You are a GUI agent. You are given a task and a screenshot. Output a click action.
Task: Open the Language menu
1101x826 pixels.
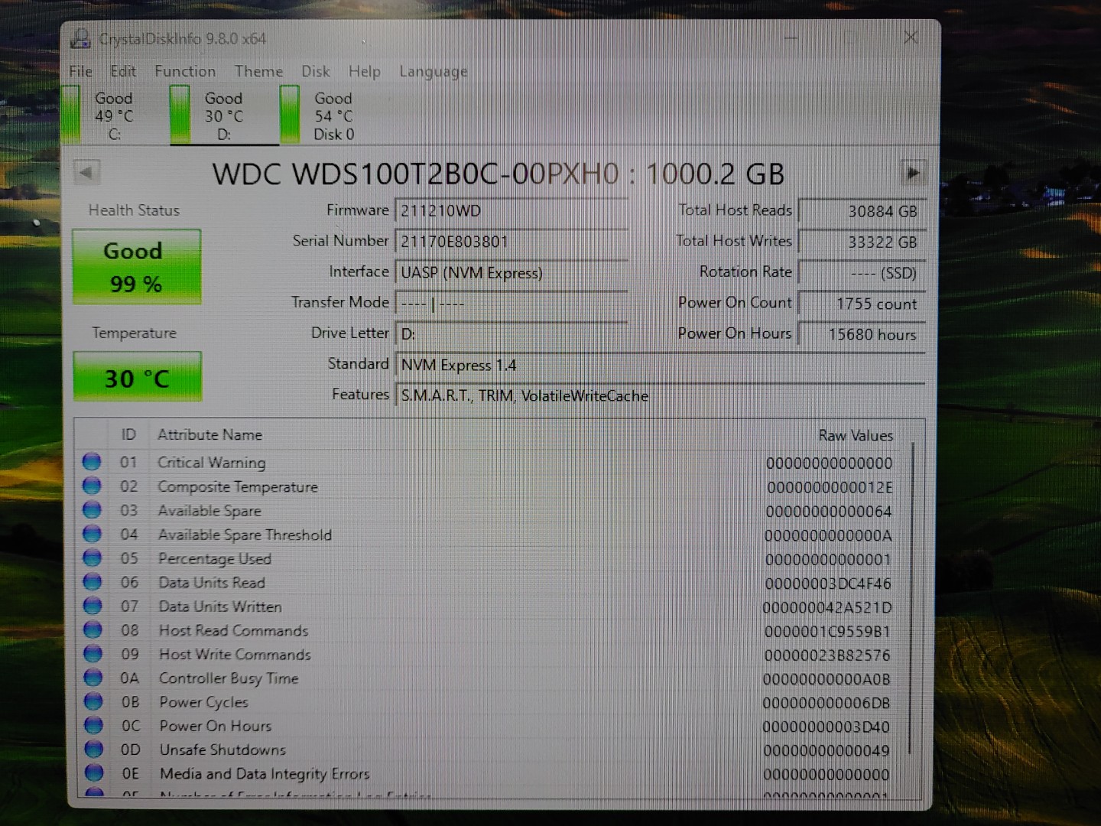433,71
